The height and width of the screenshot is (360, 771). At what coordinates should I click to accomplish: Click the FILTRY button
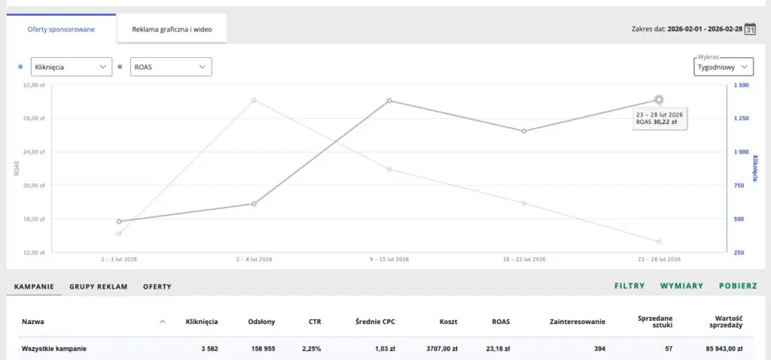629,286
